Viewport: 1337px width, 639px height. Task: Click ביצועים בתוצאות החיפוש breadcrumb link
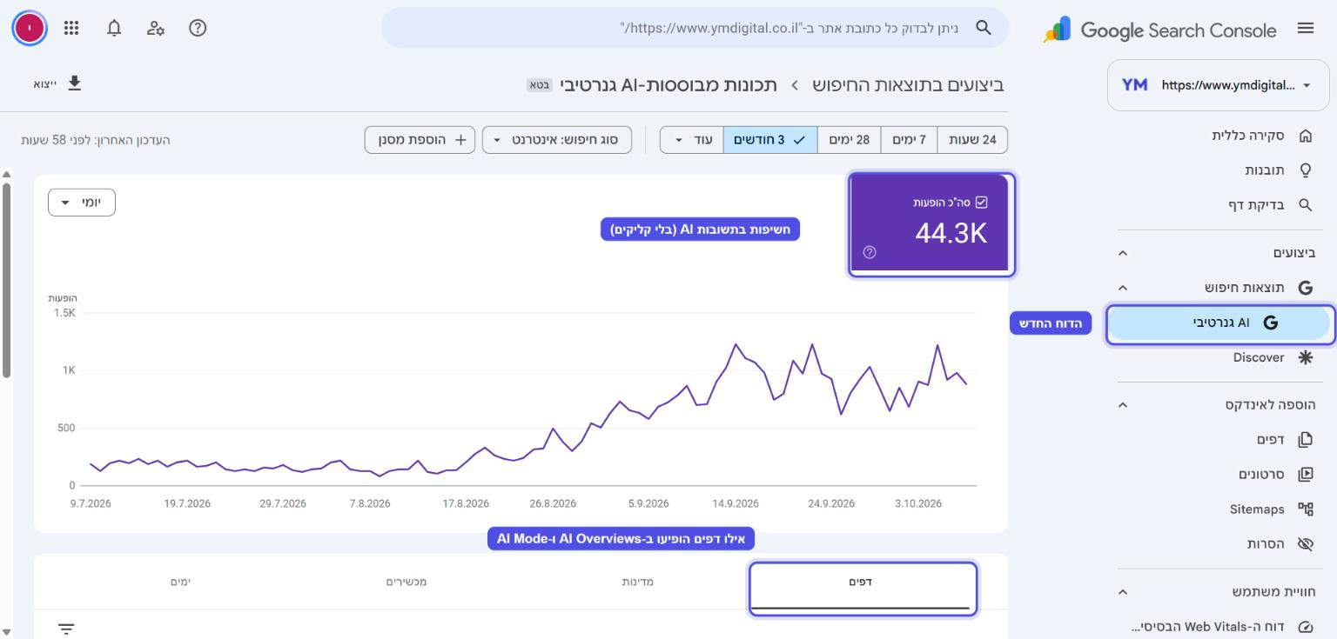[908, 85]
